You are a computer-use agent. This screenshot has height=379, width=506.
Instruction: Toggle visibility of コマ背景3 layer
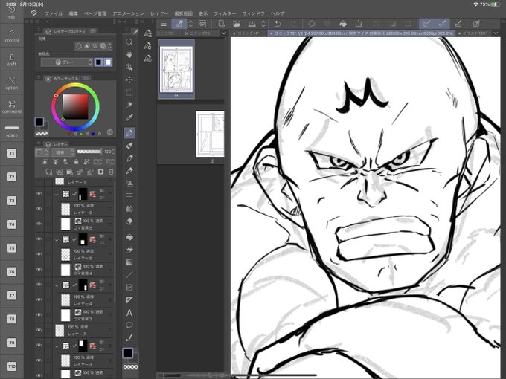click(39, 314)
